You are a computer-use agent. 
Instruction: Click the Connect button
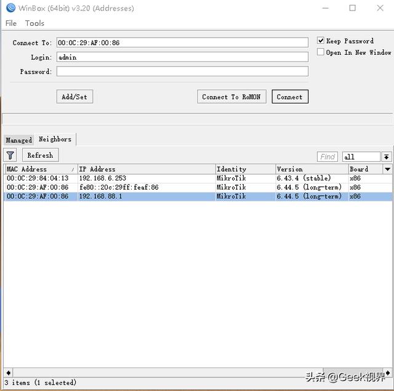click(x=290, y=97)
